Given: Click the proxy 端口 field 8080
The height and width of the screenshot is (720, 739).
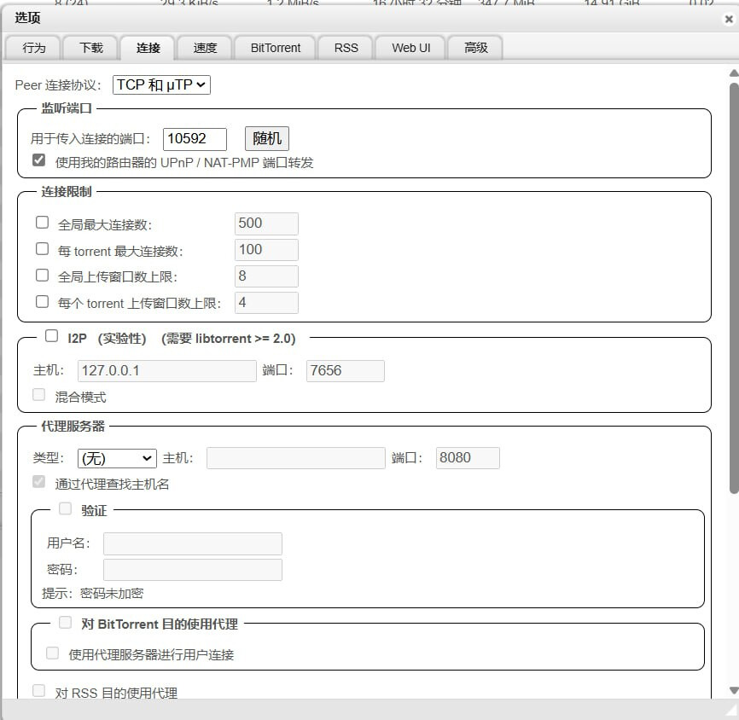Looking at the screenshot, I should 468,458.
